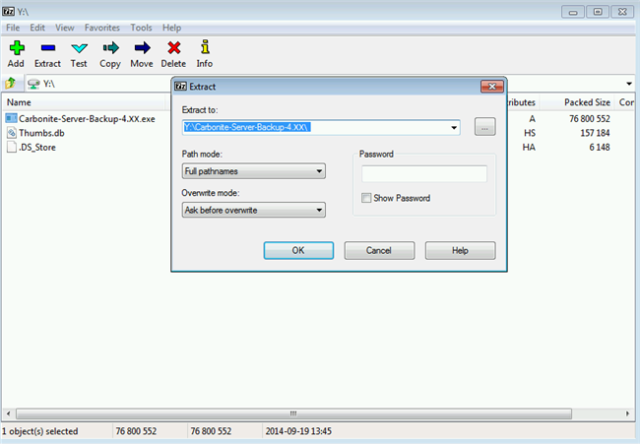Click the Y:\ drive icon in address bar
Screen dimensions: 640x444
click(x=33, y=84)
